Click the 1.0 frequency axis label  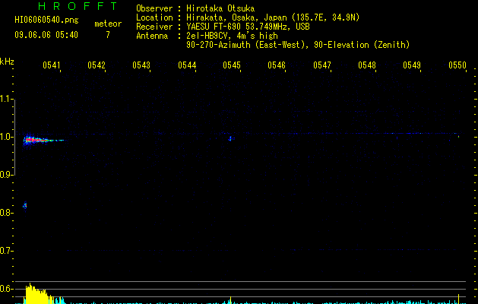(6, 137)
